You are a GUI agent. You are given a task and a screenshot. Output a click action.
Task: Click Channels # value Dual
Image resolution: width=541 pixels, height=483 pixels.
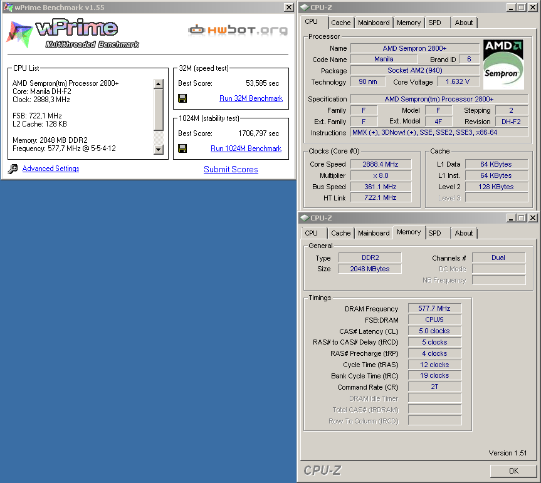(498, 258)
